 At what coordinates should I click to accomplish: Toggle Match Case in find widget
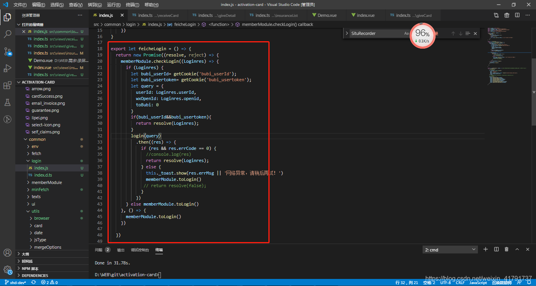(x=407, y=33)
